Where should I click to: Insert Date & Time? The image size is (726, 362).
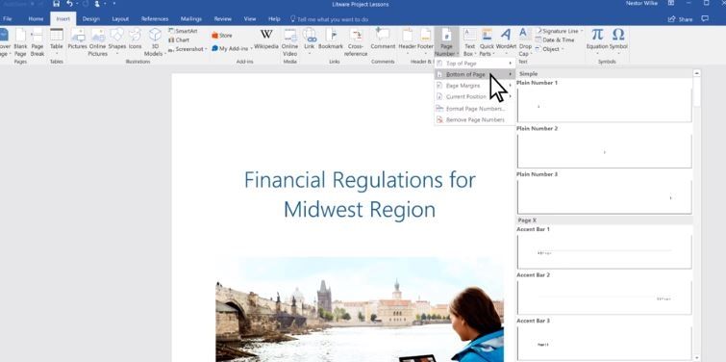tap(555, 39)
